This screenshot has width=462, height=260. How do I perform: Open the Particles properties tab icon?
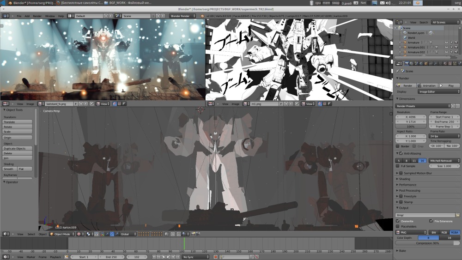(454, 63)
